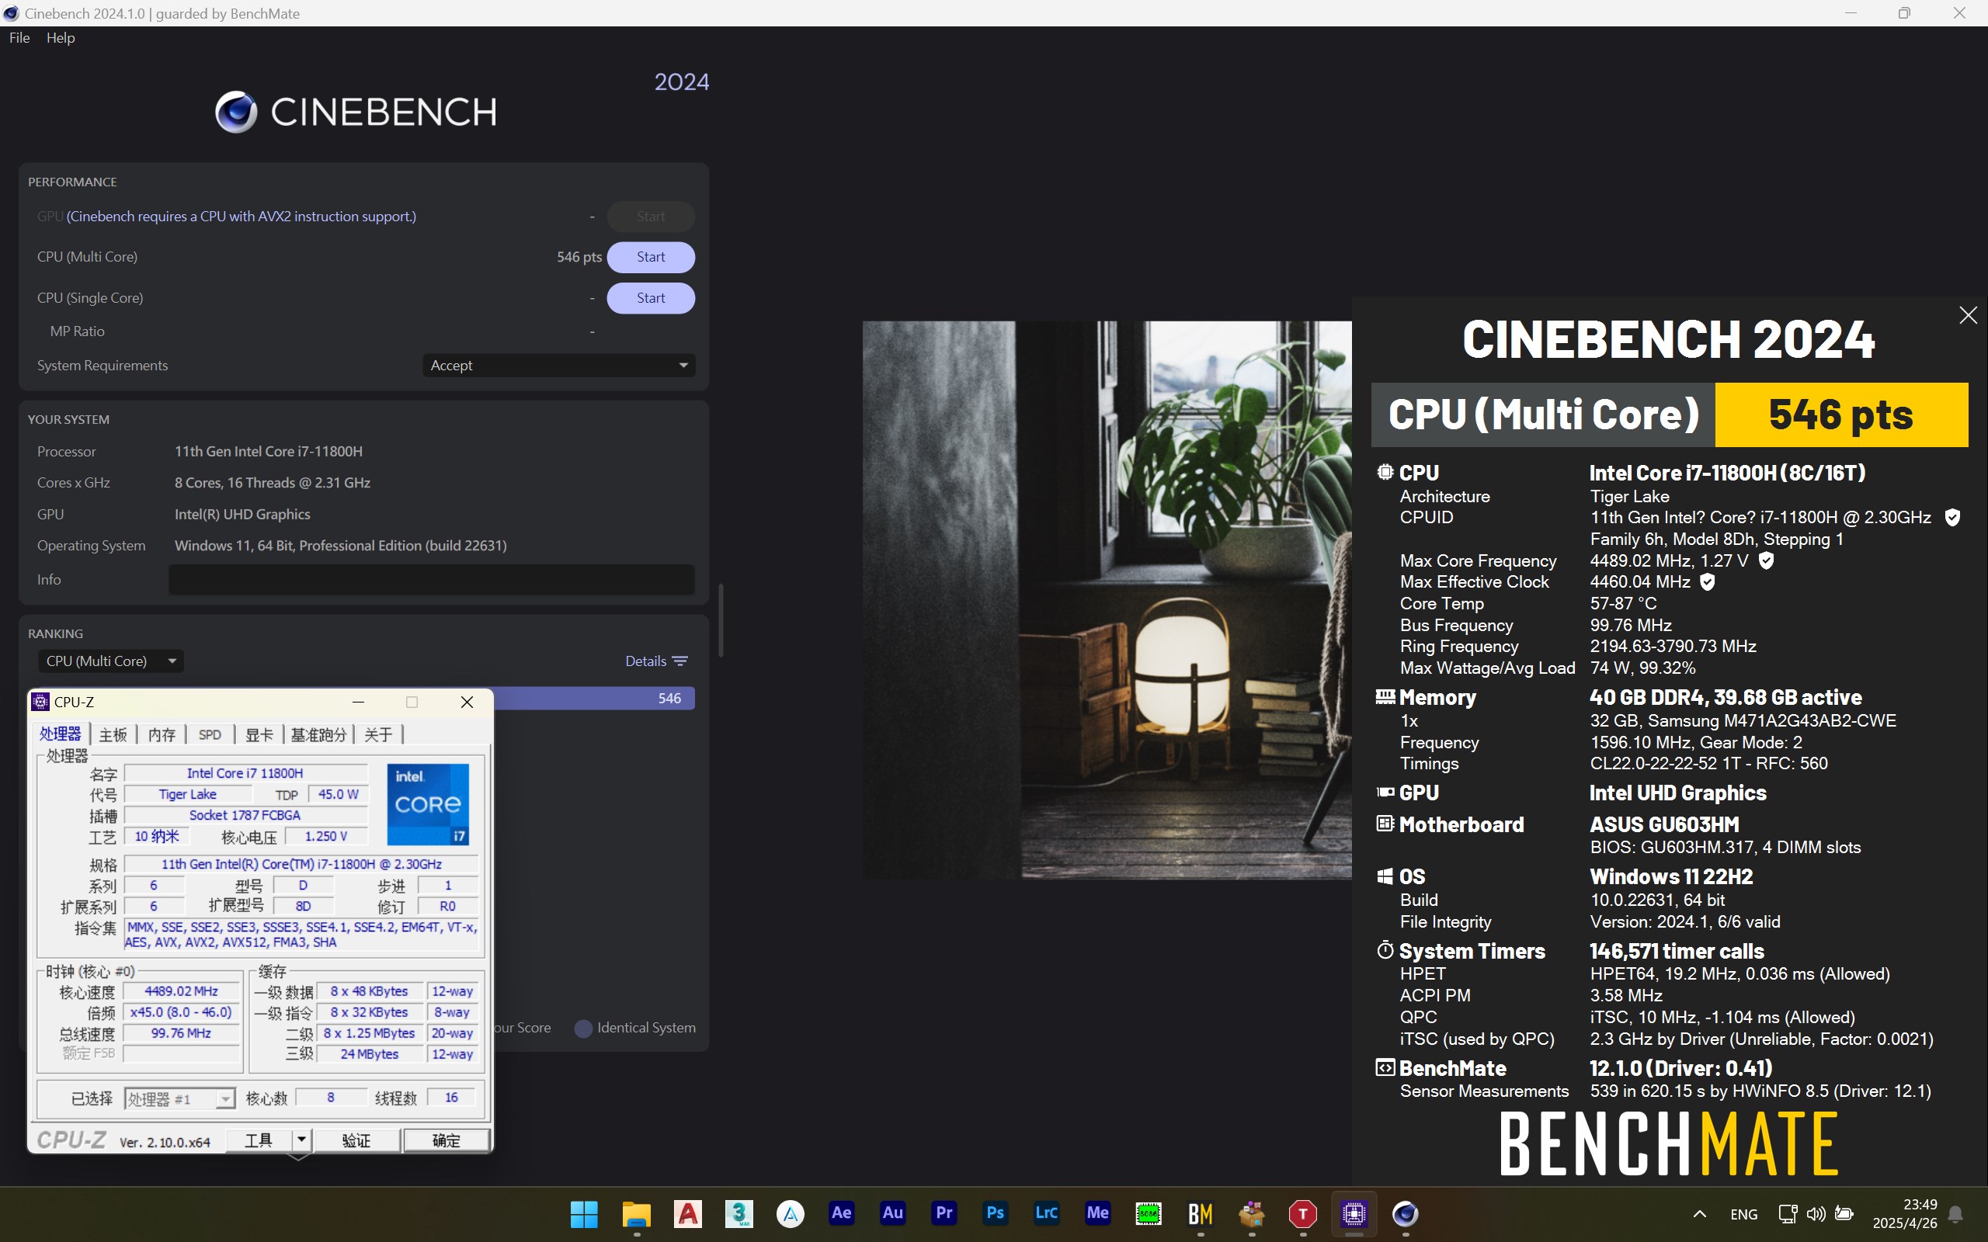The image size is (1988, 1242).
Task: Click shield icon next to CPUID value
Action: point(1953,518)
